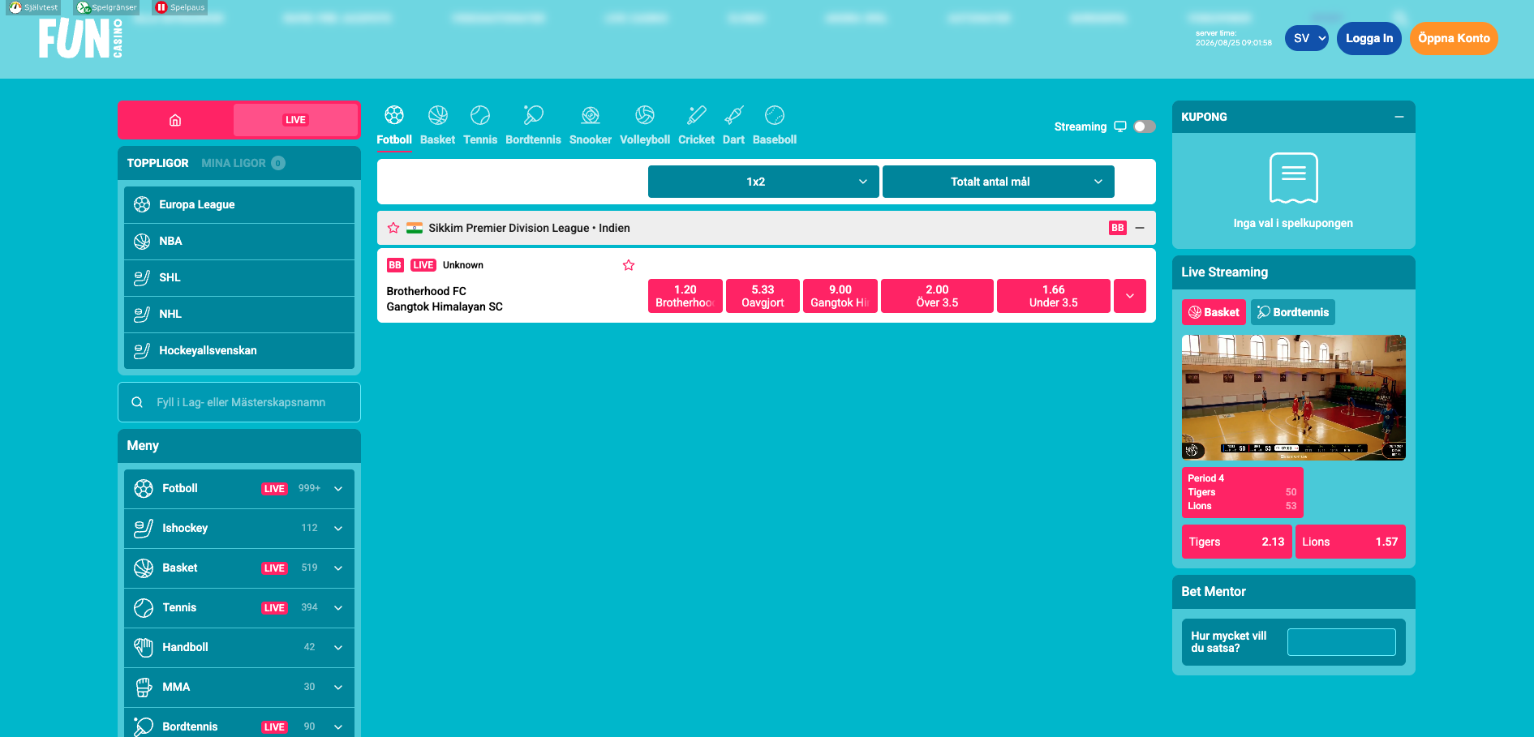Select the Cricket sport icon

coord(696,125)
